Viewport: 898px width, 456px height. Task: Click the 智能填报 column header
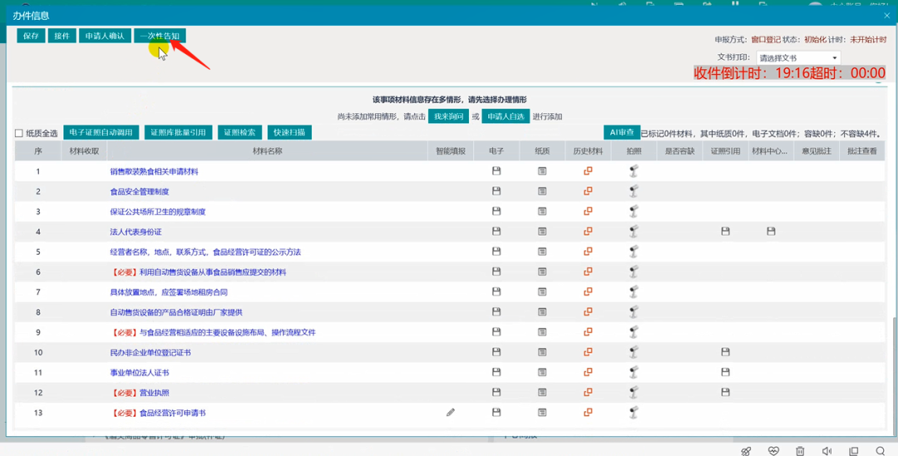point(451,151)
